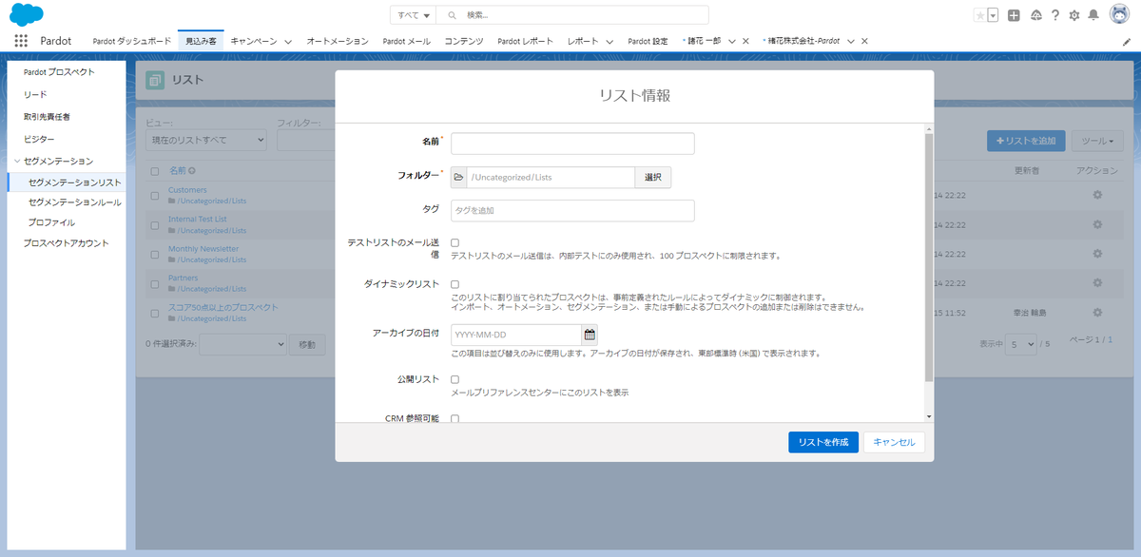Open the favorites star icon
The image size is (1141, 557).
point(979,15)
